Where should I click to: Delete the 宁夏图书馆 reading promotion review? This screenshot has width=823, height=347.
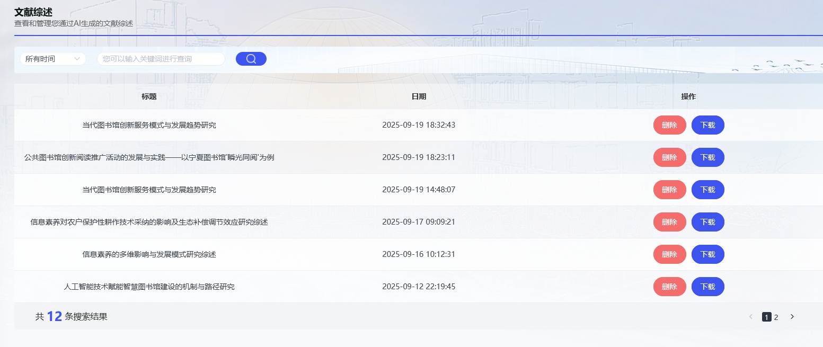(669, 157)
